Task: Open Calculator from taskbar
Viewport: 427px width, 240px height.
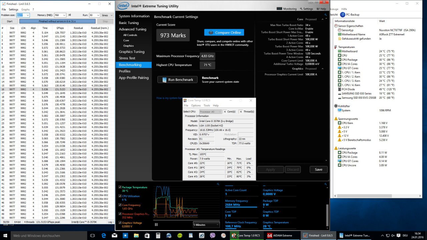Action: click(x=158, y=235)
